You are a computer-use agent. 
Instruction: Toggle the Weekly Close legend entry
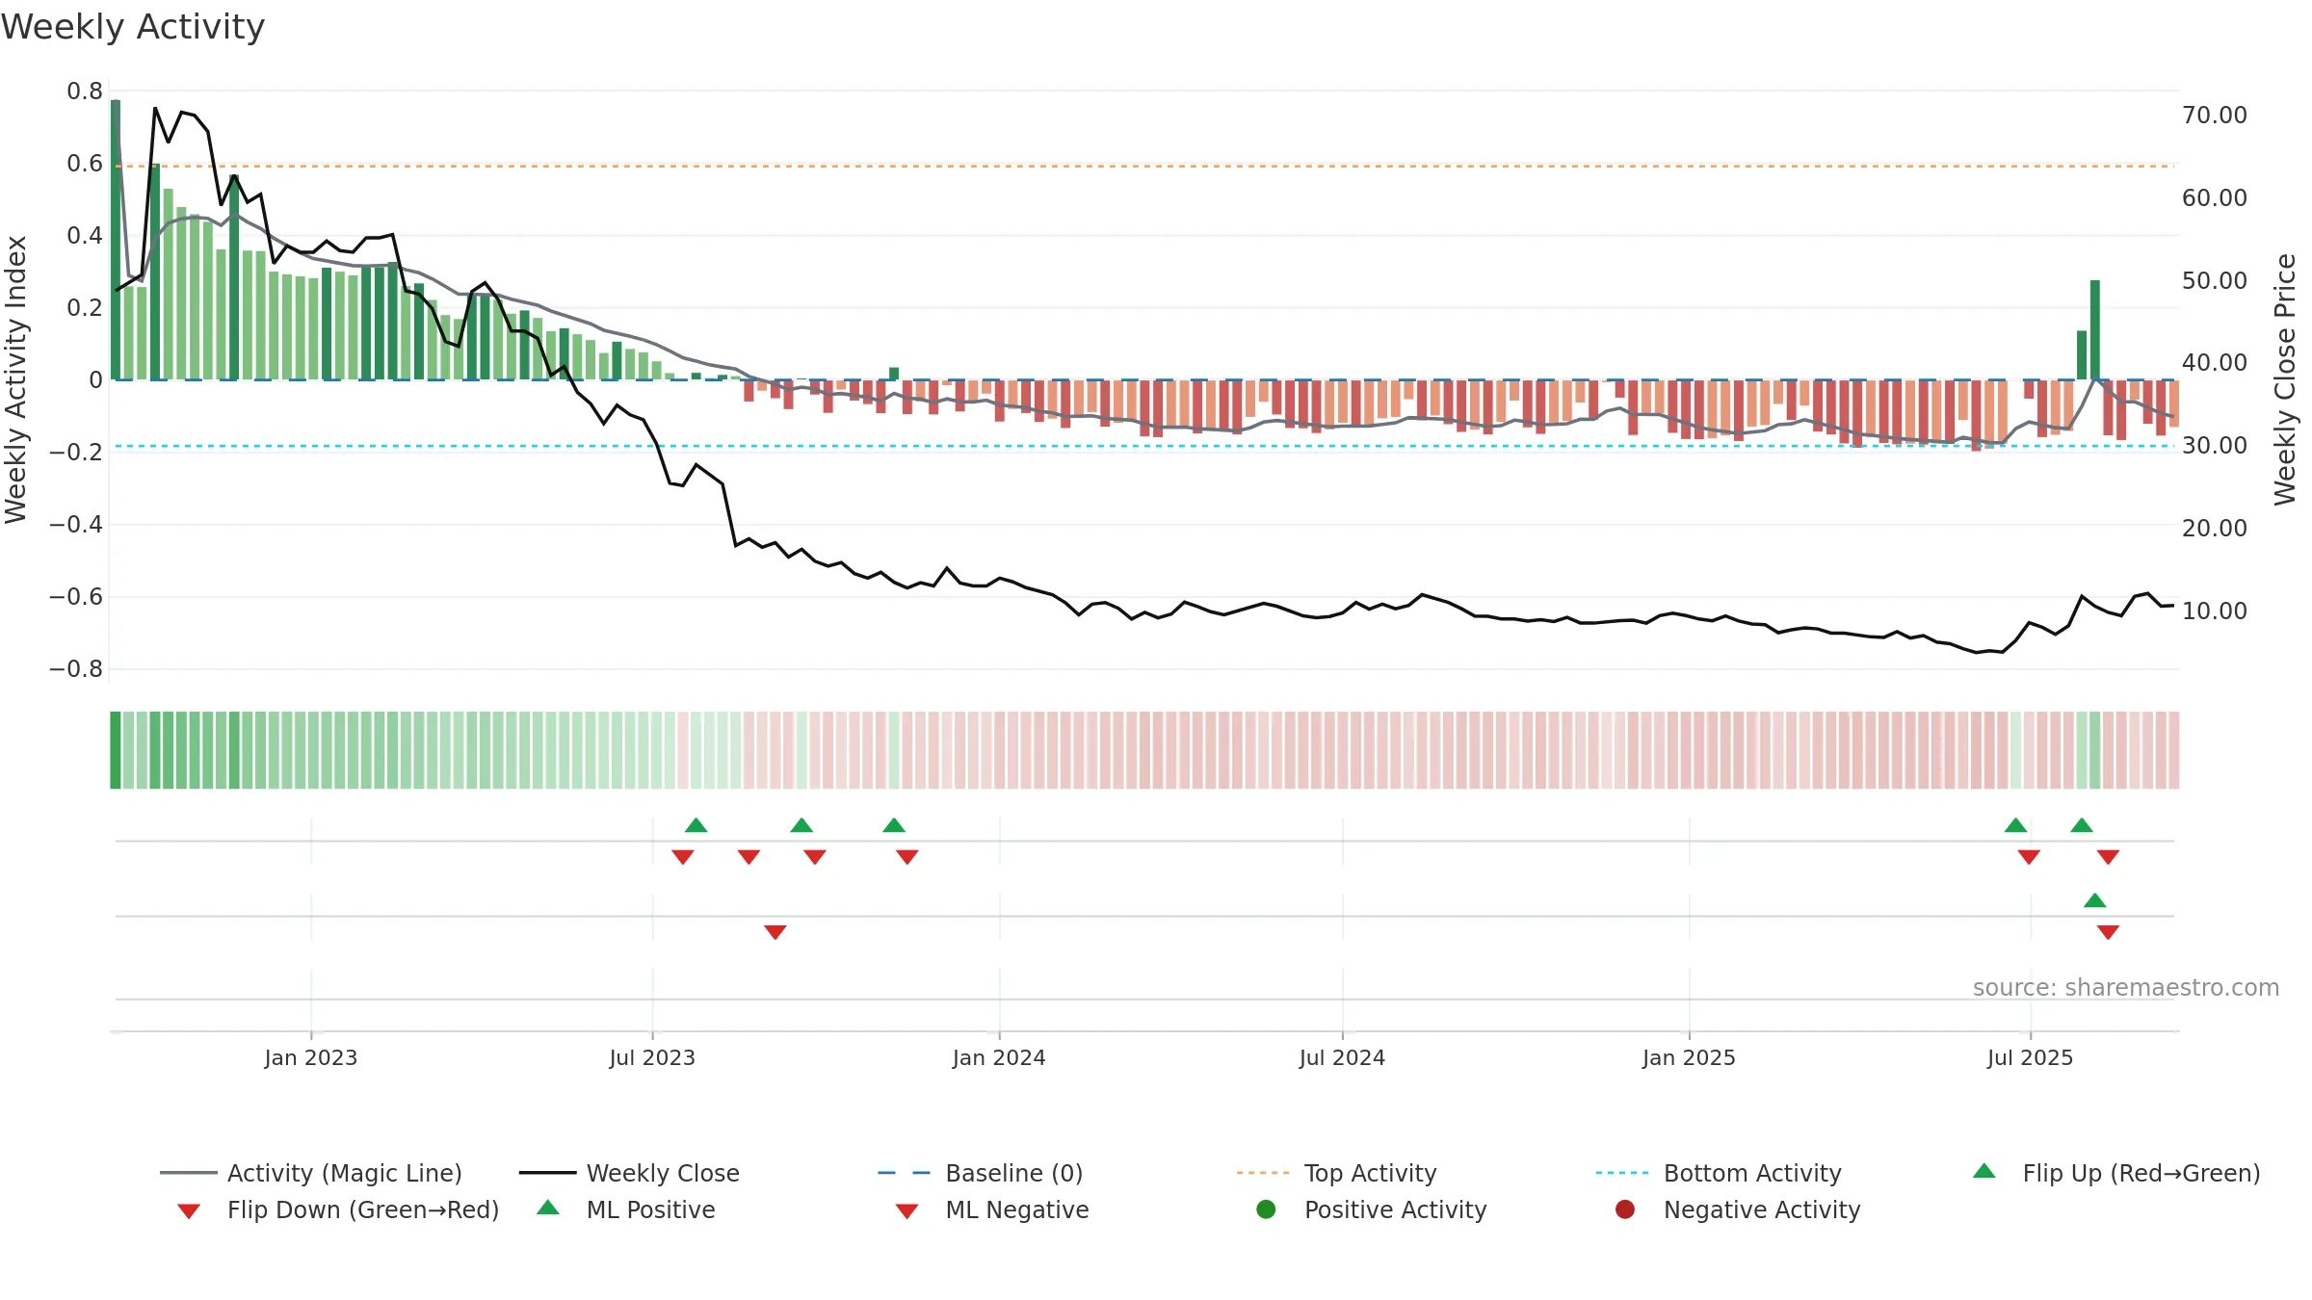tap(629, 1173)
